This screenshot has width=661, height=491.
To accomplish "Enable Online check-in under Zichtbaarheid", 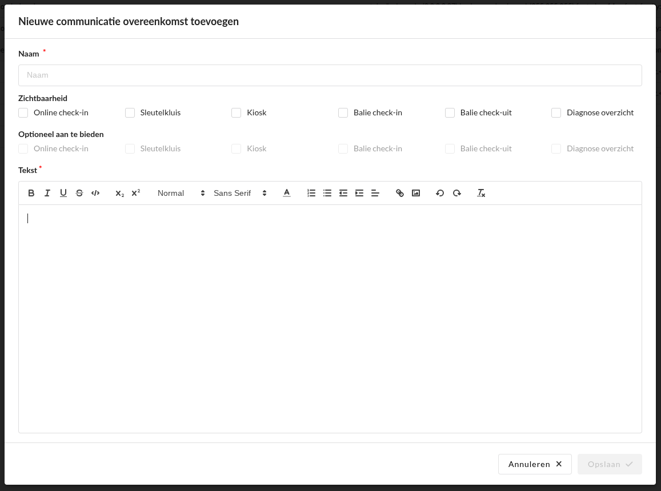I will click(23, 113).
